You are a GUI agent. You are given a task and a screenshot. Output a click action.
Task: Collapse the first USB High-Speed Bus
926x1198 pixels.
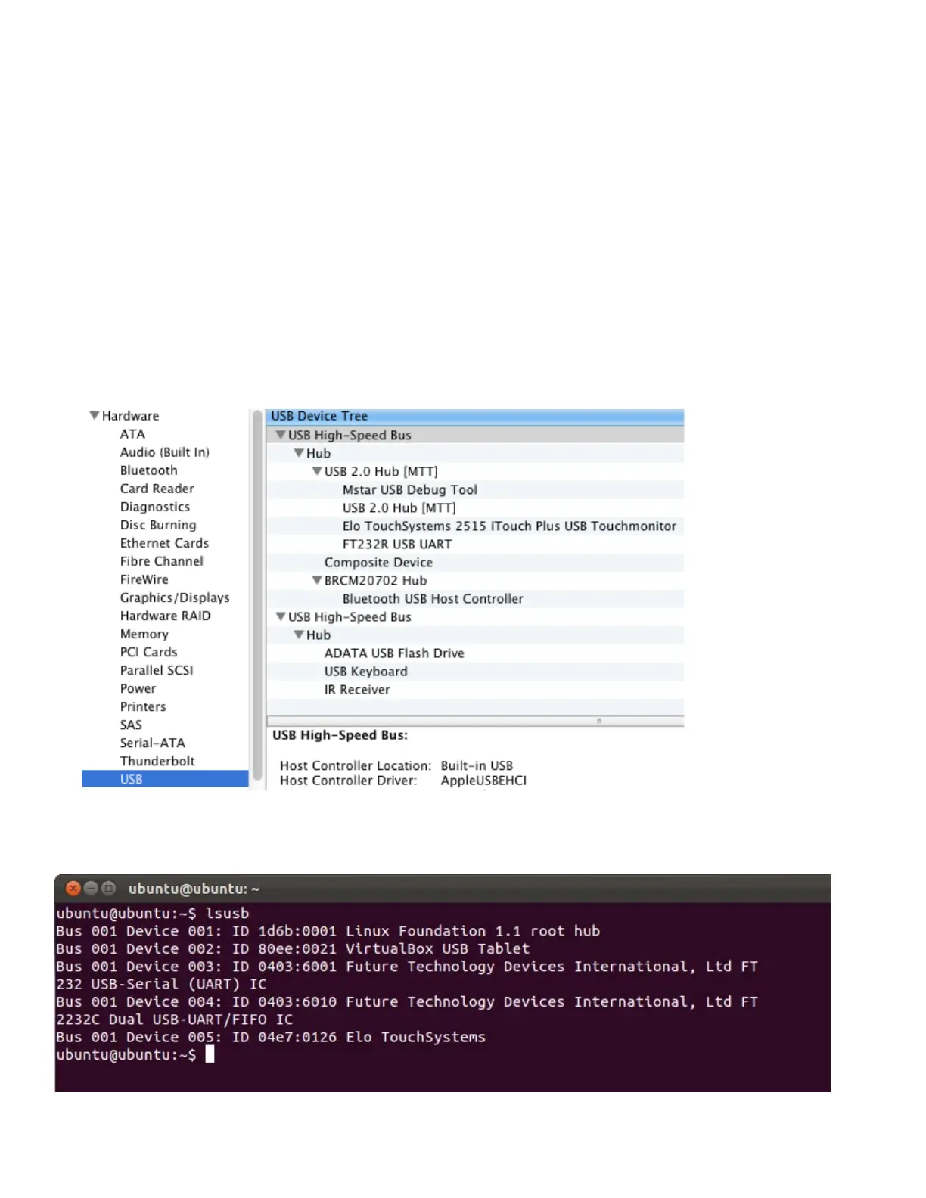tap(281, 435)
